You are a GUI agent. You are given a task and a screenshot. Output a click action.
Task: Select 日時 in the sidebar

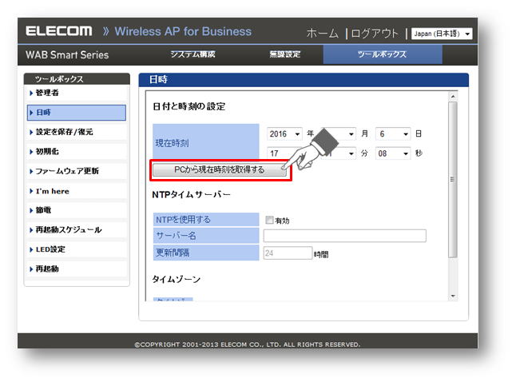pyautogui.click(x=77, y=113)
